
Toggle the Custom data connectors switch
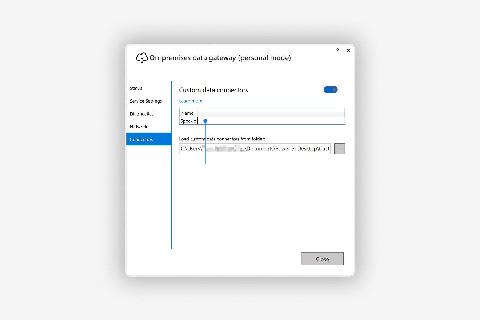(330, 89)
